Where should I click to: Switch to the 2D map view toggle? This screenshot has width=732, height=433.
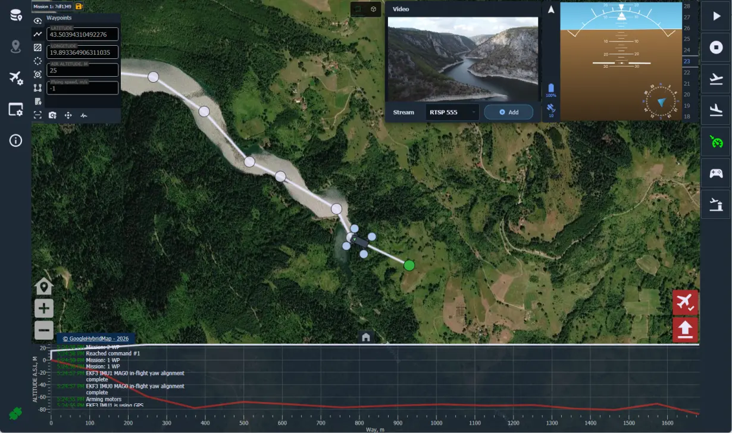pyautogui.click(x=359, y=9)
